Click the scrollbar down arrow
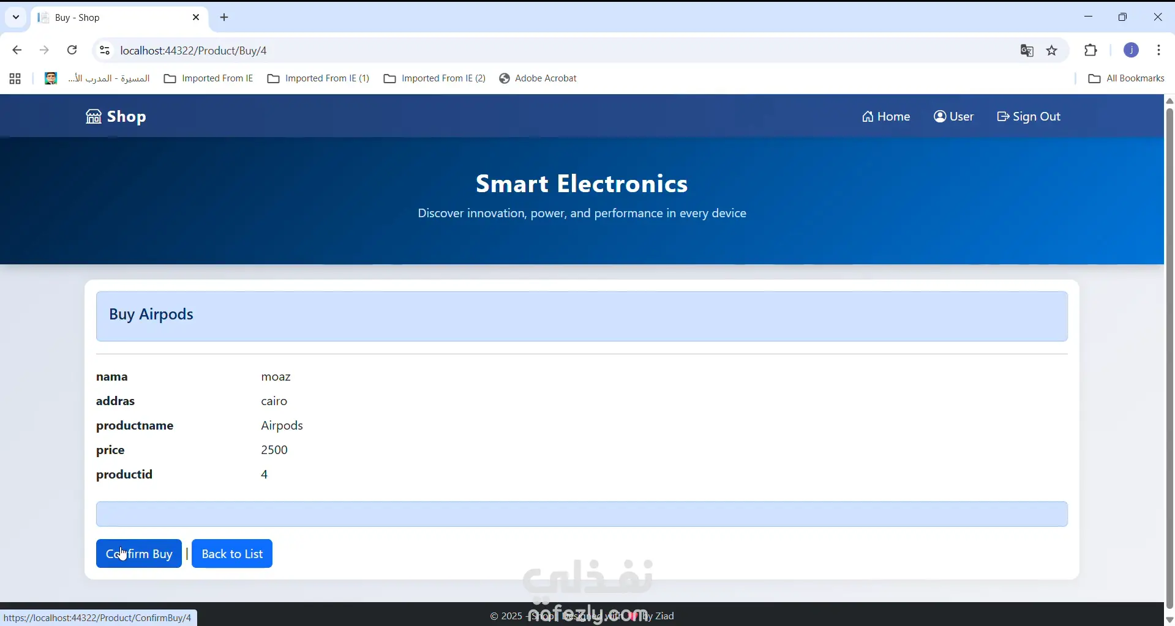 (1169, 619)
